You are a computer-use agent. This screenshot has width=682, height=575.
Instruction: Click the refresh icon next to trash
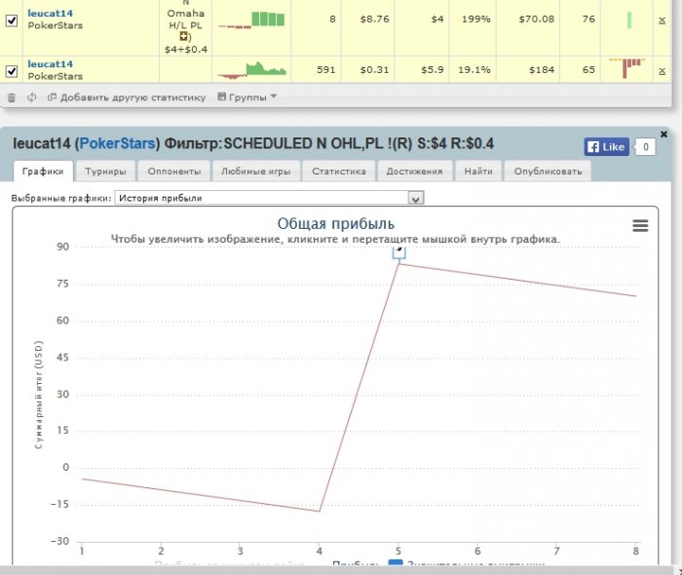31,97
